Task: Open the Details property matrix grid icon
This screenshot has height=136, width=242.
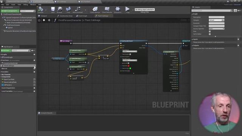Action: click(235, 11)
